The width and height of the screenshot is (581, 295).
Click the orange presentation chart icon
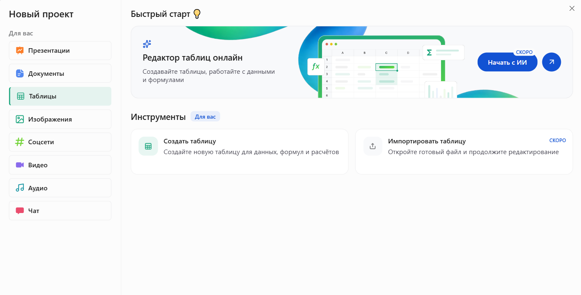click(20, 51)
